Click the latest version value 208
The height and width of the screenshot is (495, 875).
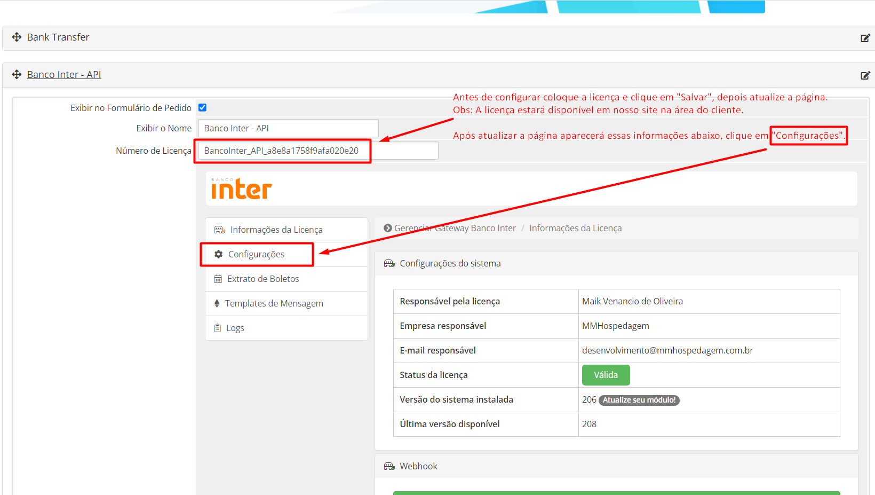pos(589,424)
